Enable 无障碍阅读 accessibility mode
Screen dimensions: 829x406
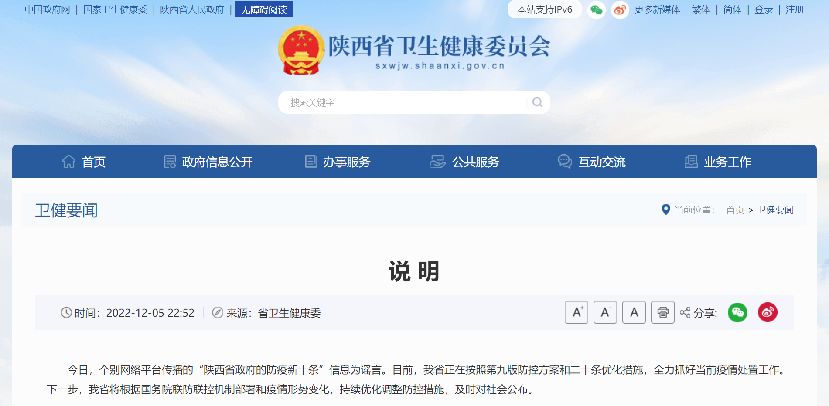click(264, 10)
